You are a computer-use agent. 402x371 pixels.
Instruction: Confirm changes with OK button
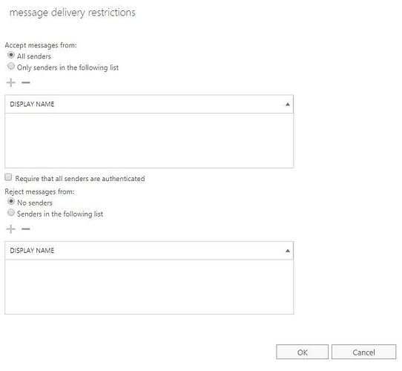click(303, 352)
